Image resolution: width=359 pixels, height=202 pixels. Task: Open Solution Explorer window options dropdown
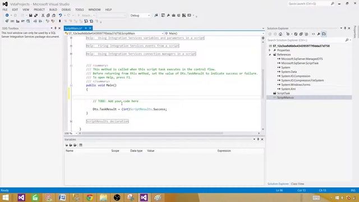coord(341,28)
